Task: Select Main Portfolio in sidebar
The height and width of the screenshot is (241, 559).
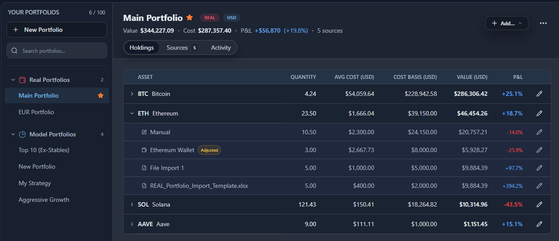Action: point(57,95)
